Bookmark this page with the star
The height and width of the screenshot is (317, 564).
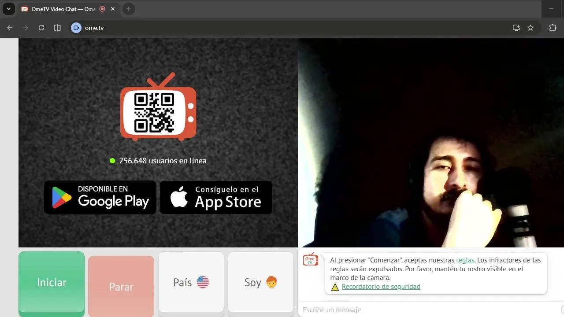[531, 28]
